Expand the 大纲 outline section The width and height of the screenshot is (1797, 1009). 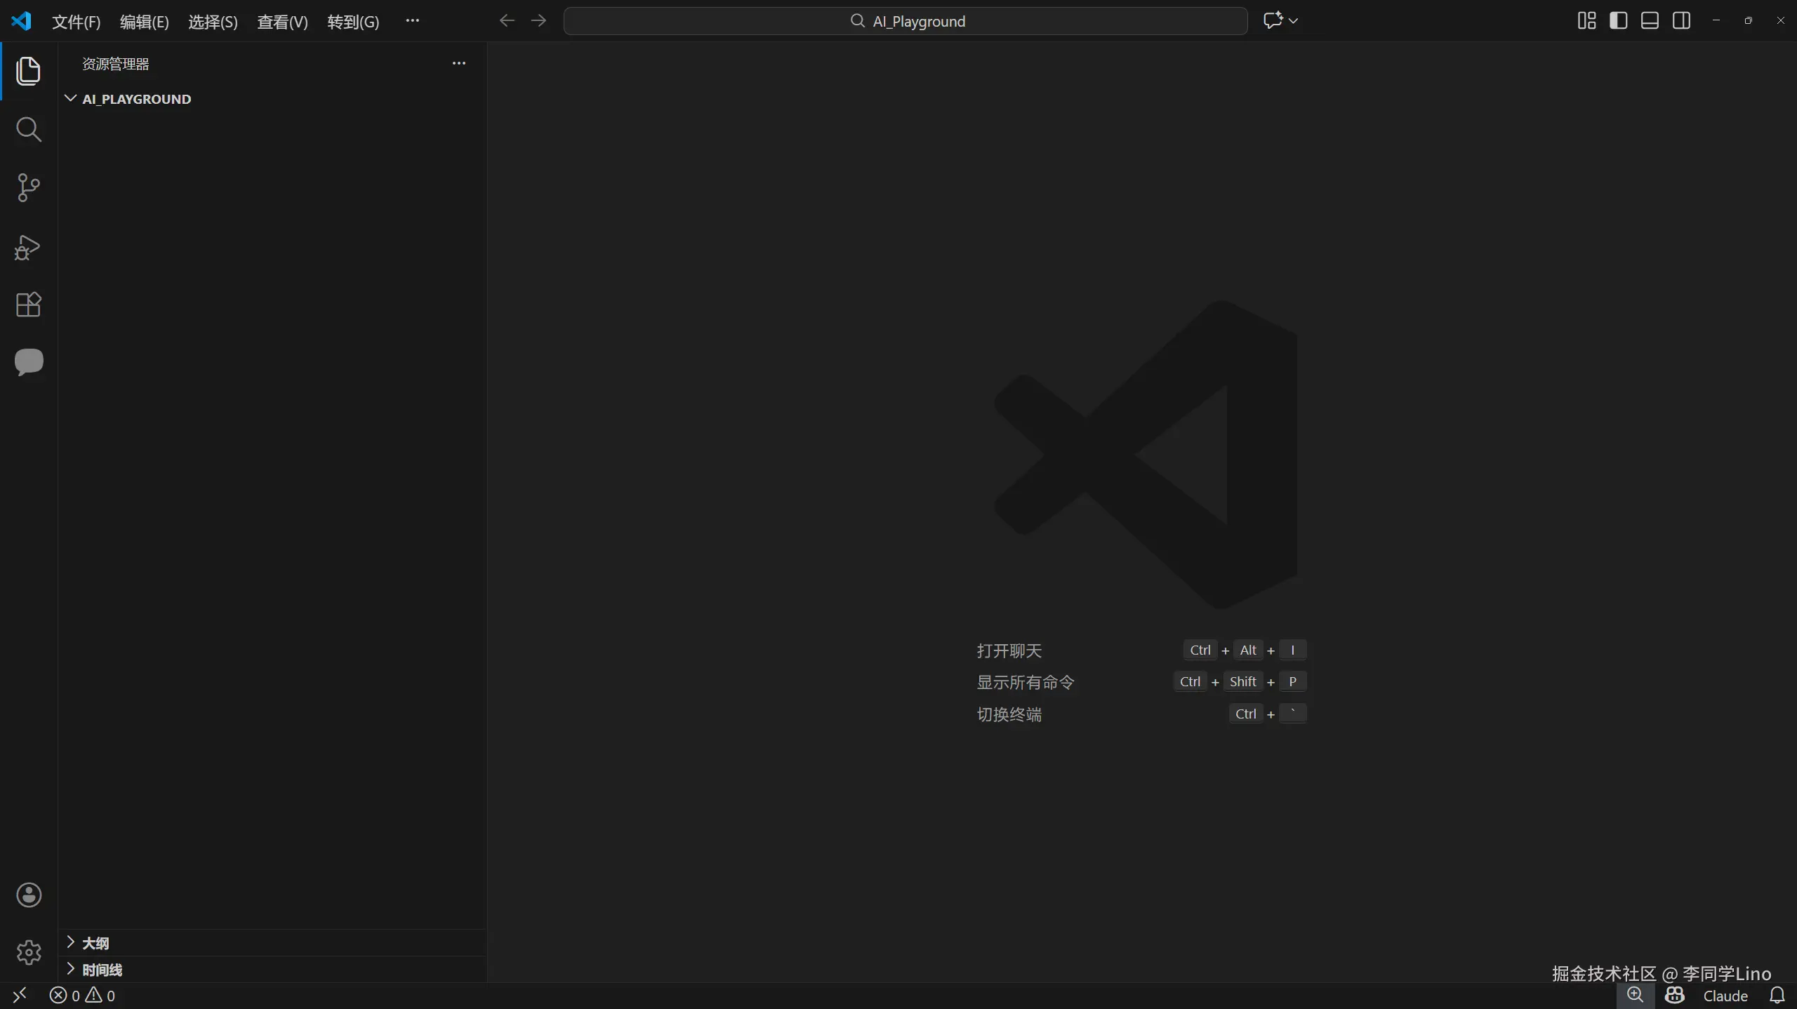click(95, 943)
